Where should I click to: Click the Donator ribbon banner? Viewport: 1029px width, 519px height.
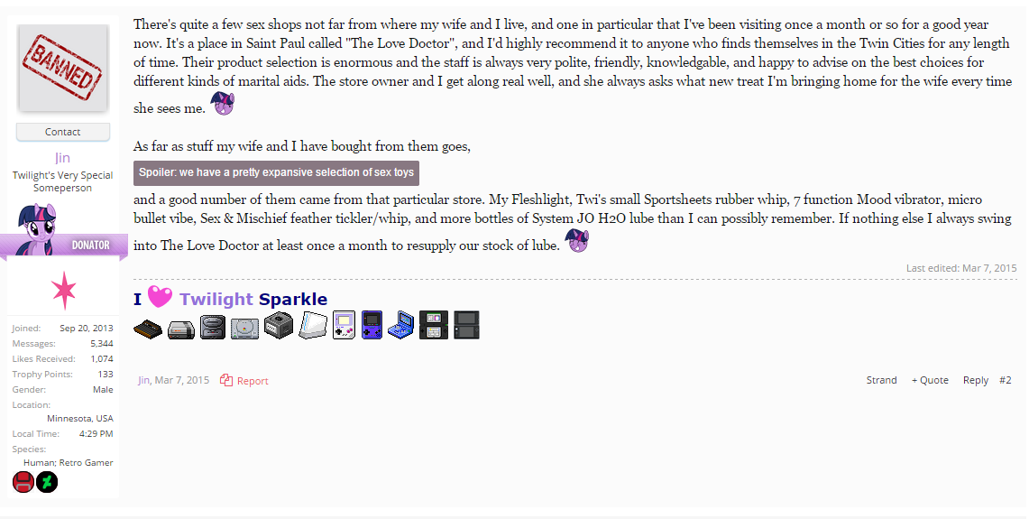(x=64, y=245)
